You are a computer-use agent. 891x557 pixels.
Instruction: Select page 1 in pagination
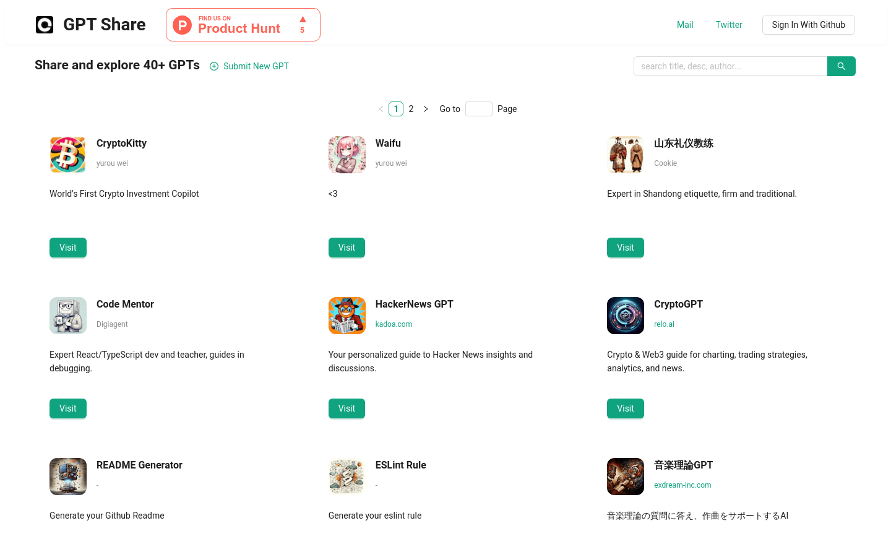(x=396, y=109)
